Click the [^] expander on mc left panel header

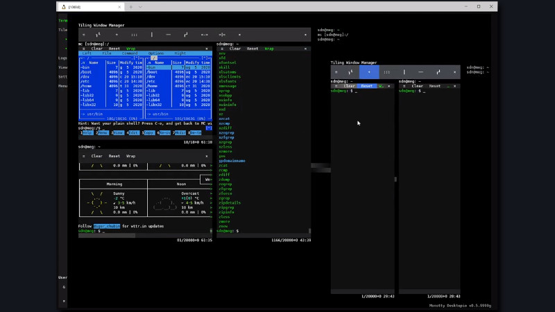coord(137,58)
